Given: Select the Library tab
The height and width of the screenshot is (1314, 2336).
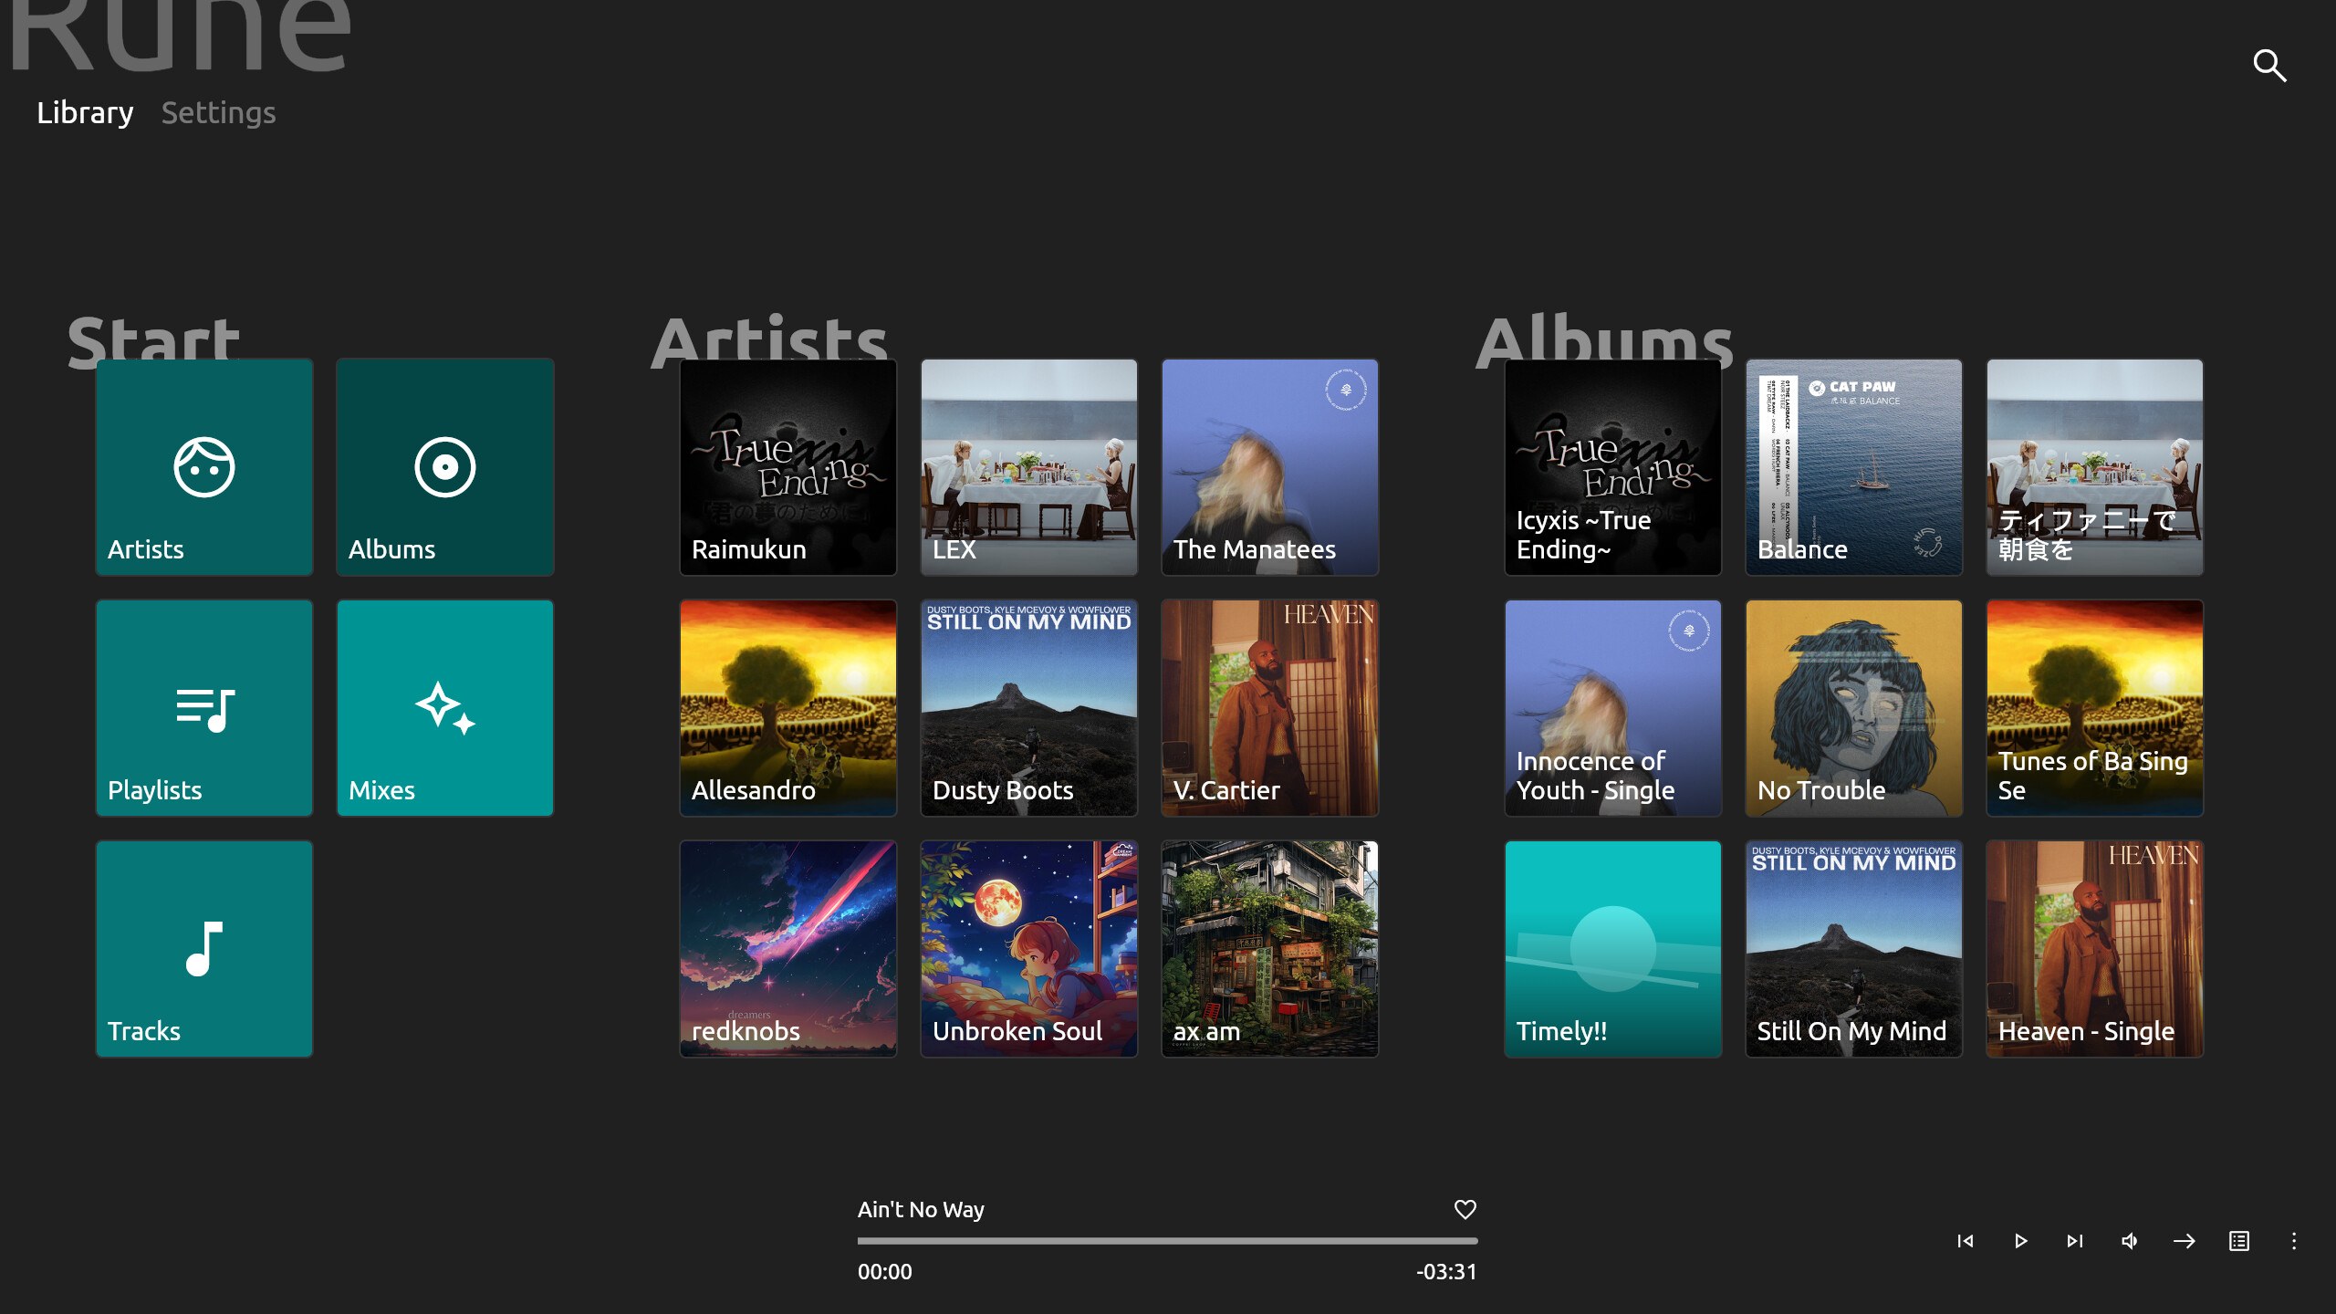Looking at the screenshot, I should (84, 112).
